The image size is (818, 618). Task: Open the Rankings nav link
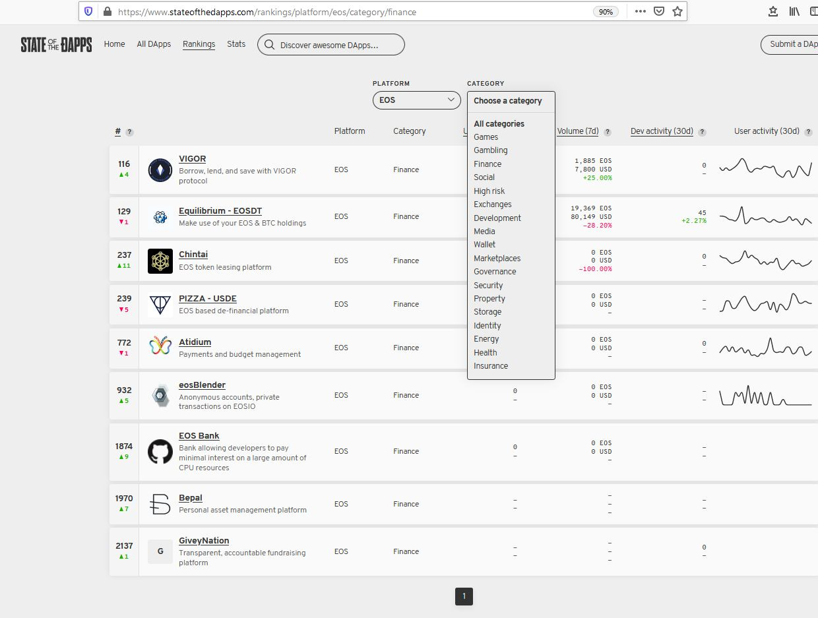199,44
